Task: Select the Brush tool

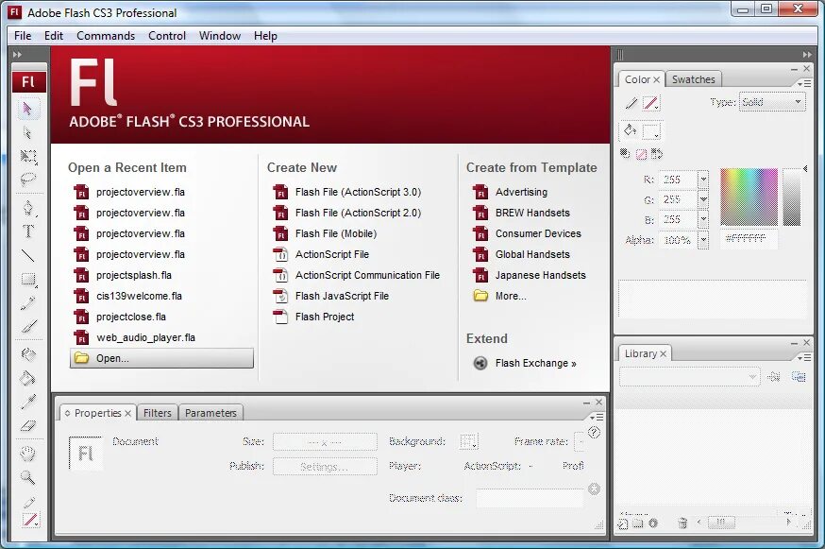Action: pos(28,327)
